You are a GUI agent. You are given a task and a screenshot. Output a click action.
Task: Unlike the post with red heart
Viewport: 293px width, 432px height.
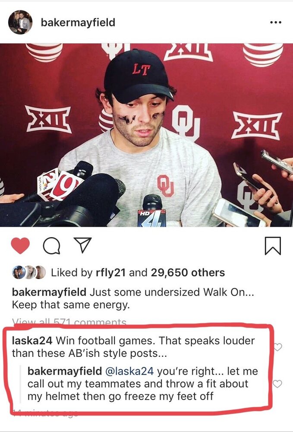(x=20, y=245)
